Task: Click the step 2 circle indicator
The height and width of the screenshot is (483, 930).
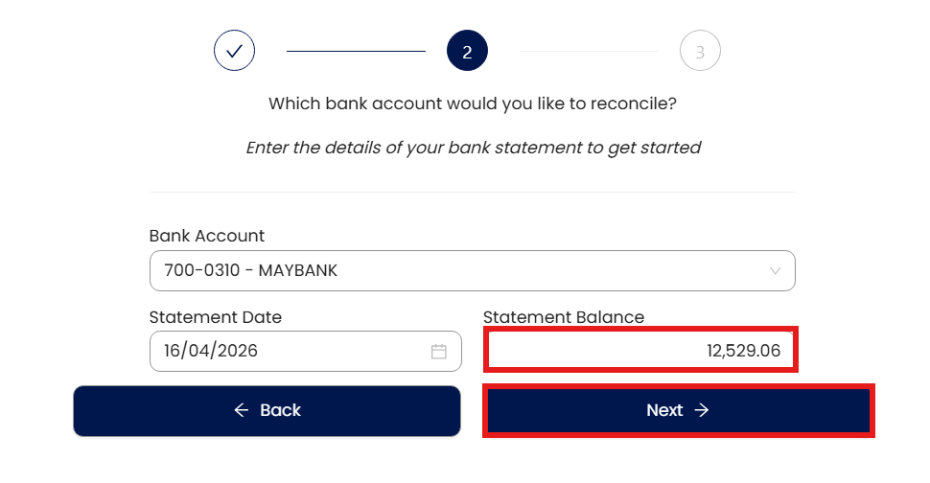Action: point(467,51)
